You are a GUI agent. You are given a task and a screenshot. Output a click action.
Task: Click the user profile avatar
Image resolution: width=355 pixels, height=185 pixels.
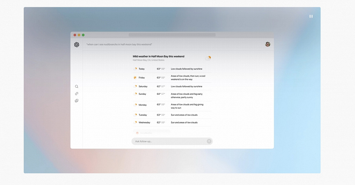268,44
